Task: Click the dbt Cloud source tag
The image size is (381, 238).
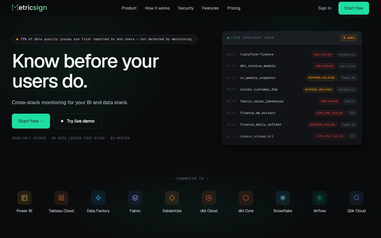Action: pyautogui.click(x=347, y=66)
